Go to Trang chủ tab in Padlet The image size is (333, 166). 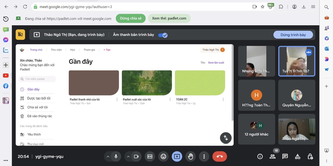point(36,50)
